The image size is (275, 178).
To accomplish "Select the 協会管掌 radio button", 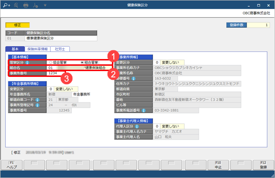I will tap(51, 62).
